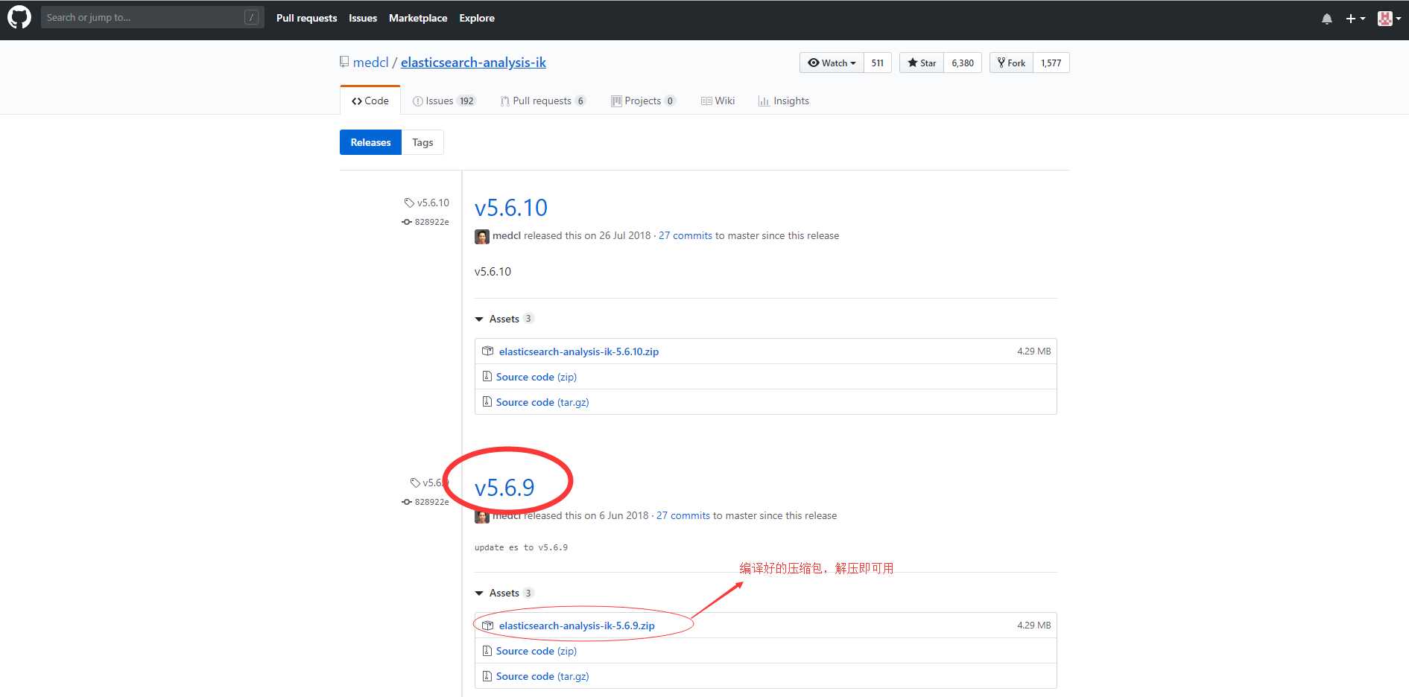Open the v5.6.10 tag in sidebar
This screenshot has height=697, width=1409.
coord(427,203)
